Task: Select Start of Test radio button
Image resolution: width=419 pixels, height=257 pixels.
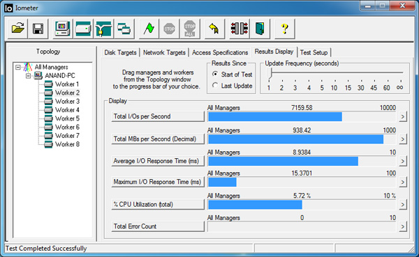Action: 215,74
